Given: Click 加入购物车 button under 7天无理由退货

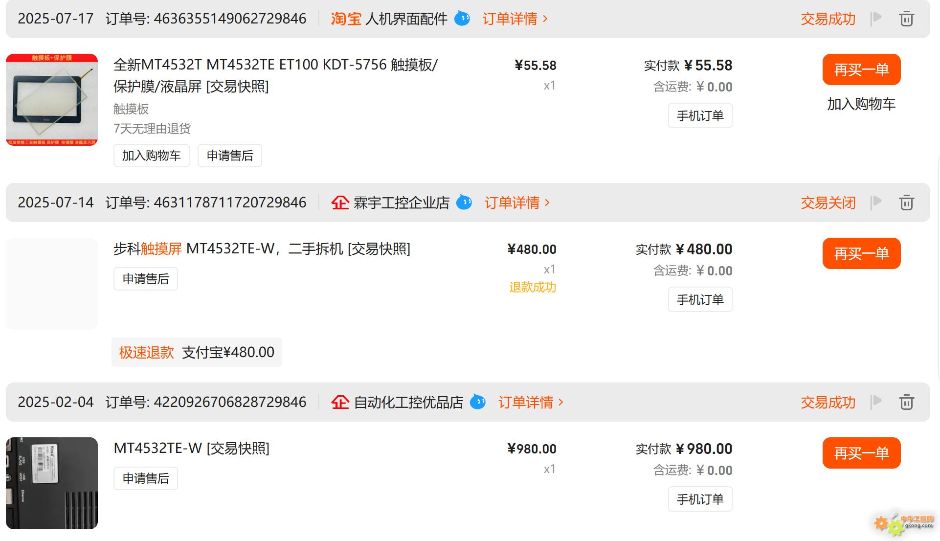Looking at the screenshot, I should [151, 156].
